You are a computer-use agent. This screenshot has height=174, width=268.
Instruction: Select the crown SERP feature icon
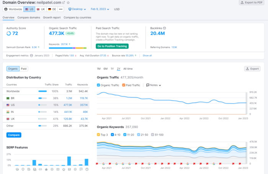[x=64, y=169]
